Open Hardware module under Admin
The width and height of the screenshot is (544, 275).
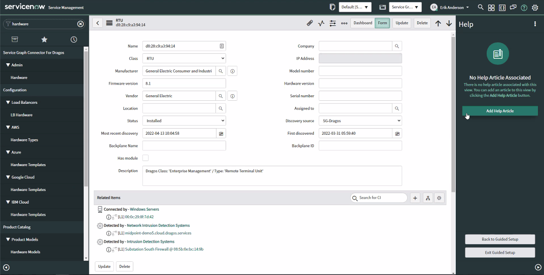[19, 77]
